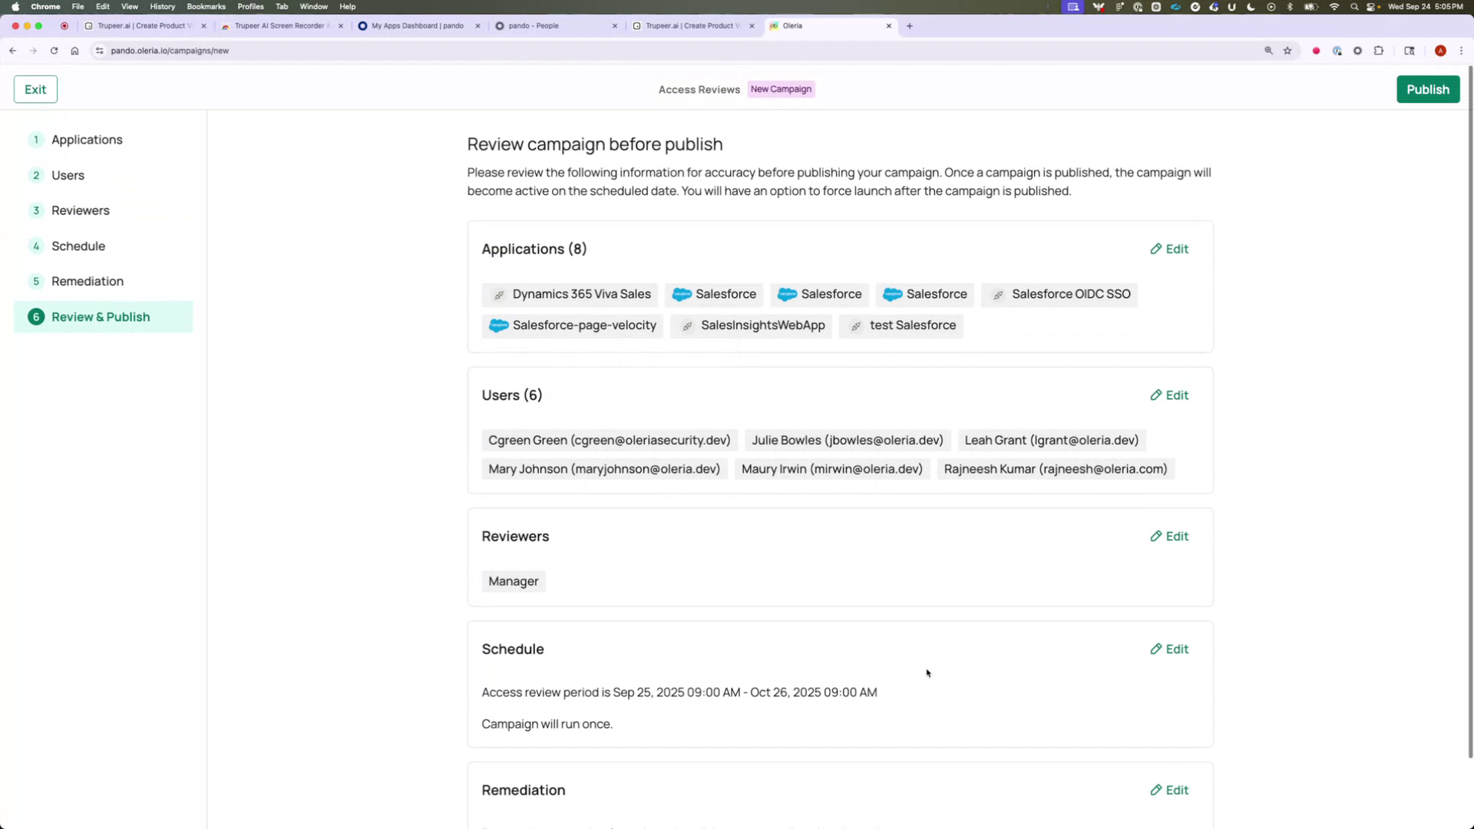1474x829 pixels.
Task: Click the Exit button
Action: tap(35, 89)
